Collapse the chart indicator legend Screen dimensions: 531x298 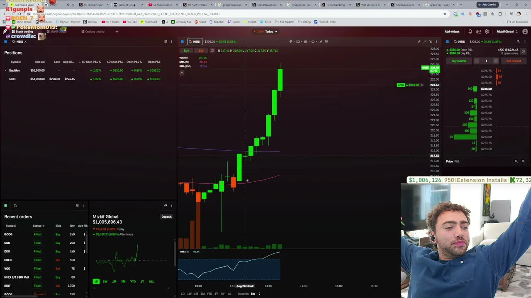tap(182, 73)
